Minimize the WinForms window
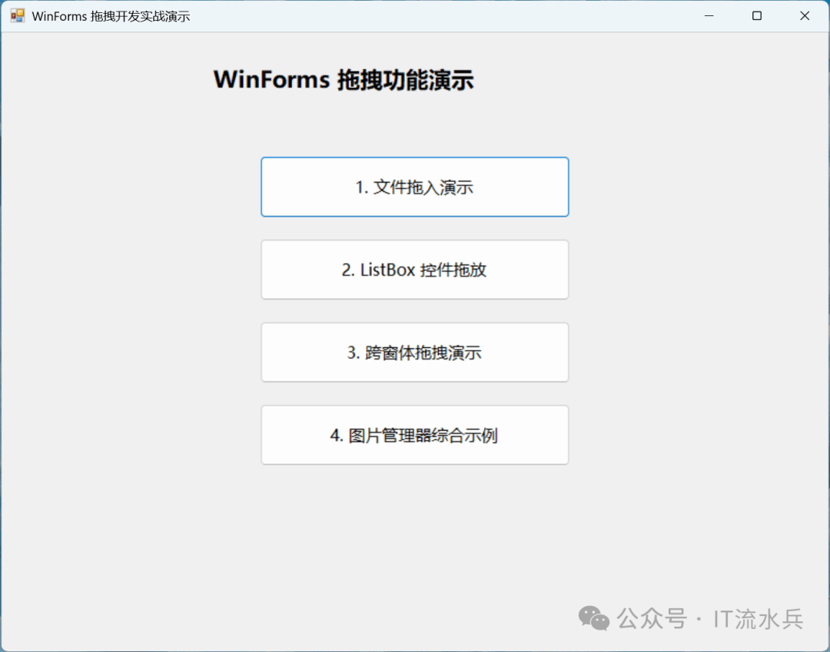 pos(709,16)
